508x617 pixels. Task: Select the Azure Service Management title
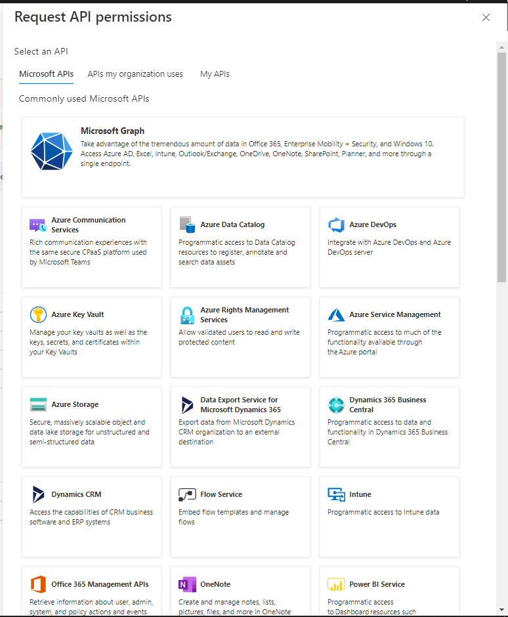pos(395,314)
